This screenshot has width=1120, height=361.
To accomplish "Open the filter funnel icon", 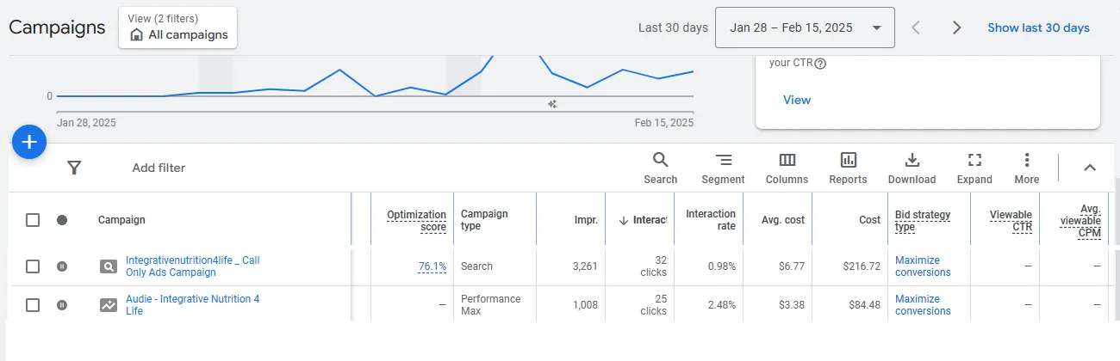I will (x=74, y=168).
